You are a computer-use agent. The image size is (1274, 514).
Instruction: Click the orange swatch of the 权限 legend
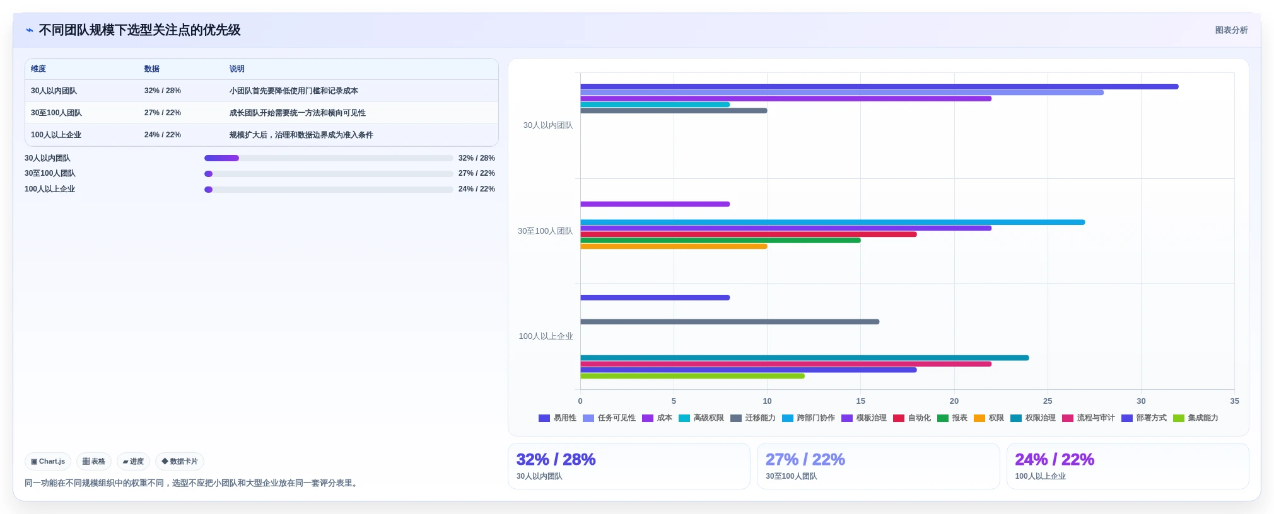[979, 418]
